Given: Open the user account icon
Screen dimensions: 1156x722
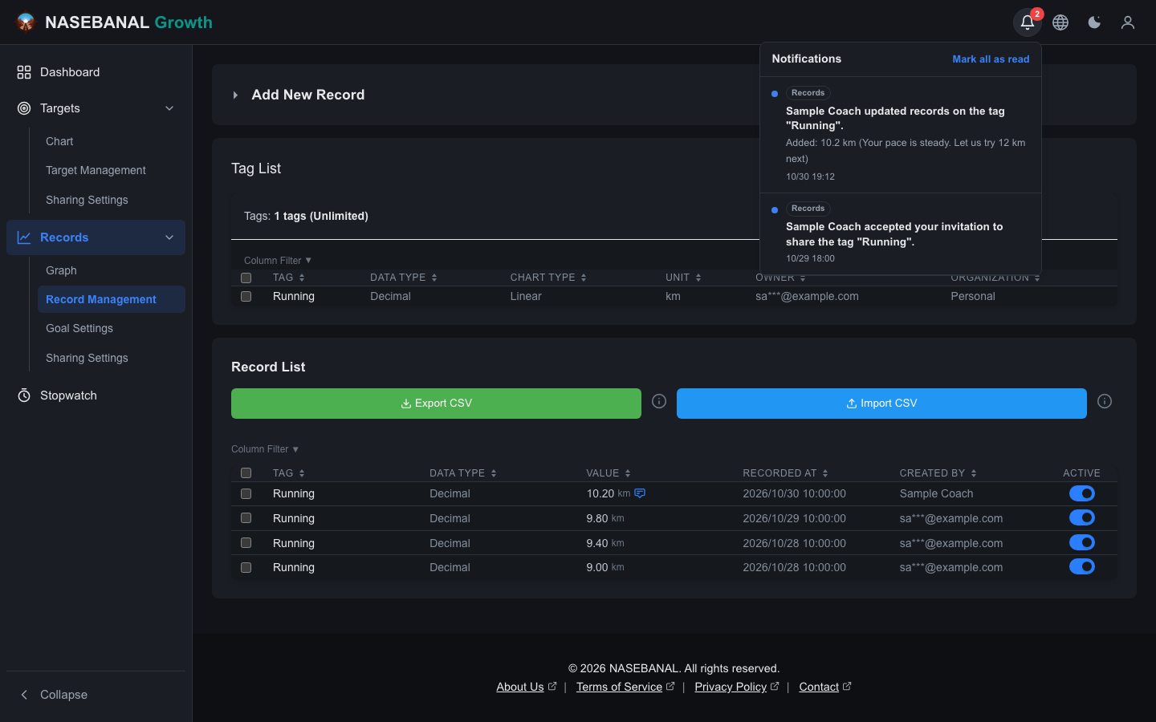Looking at the screenshot, I should click(x=1128, y=22).
